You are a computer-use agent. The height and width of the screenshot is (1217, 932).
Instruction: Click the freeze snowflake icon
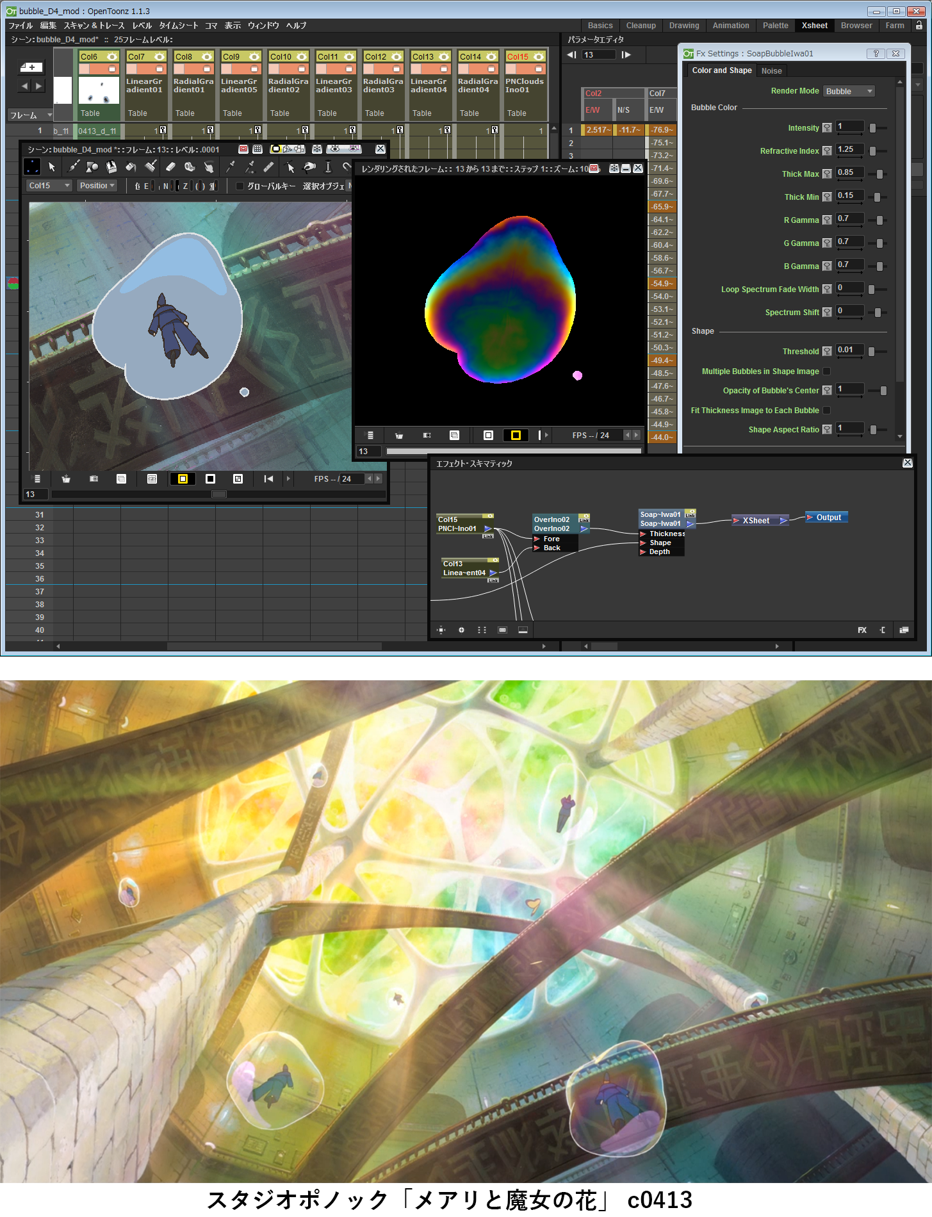coord(317,149)
